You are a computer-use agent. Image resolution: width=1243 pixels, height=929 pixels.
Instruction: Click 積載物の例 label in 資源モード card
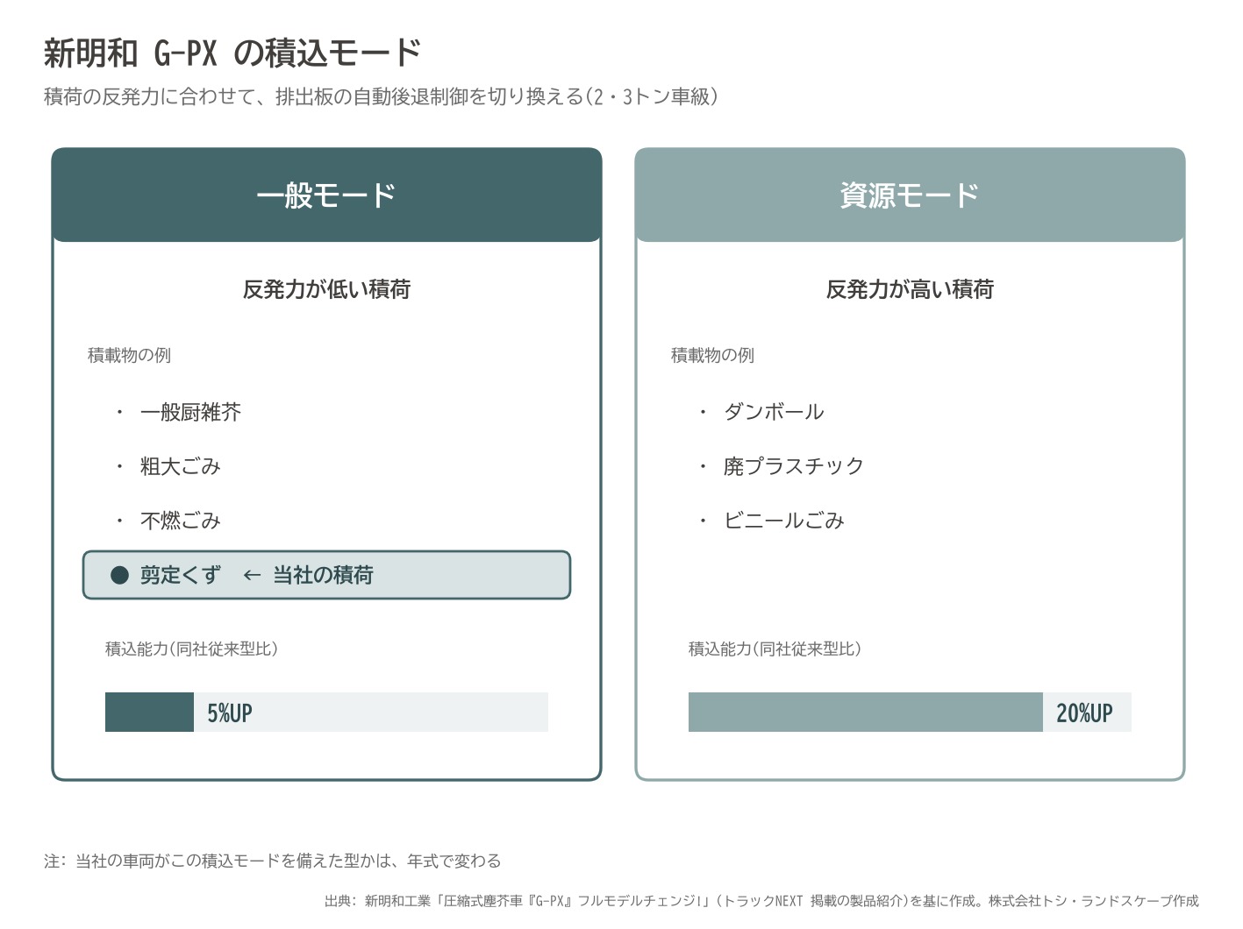coord(712,355)
